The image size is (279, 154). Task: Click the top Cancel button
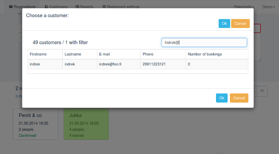(x=240, y=24)
